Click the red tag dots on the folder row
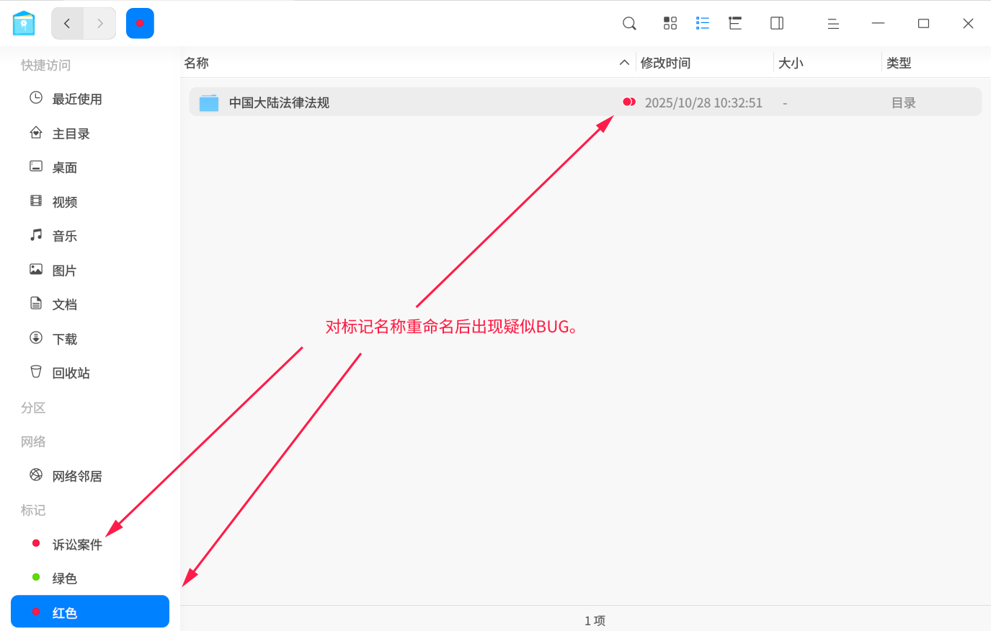991x631 pixels. 629,102
